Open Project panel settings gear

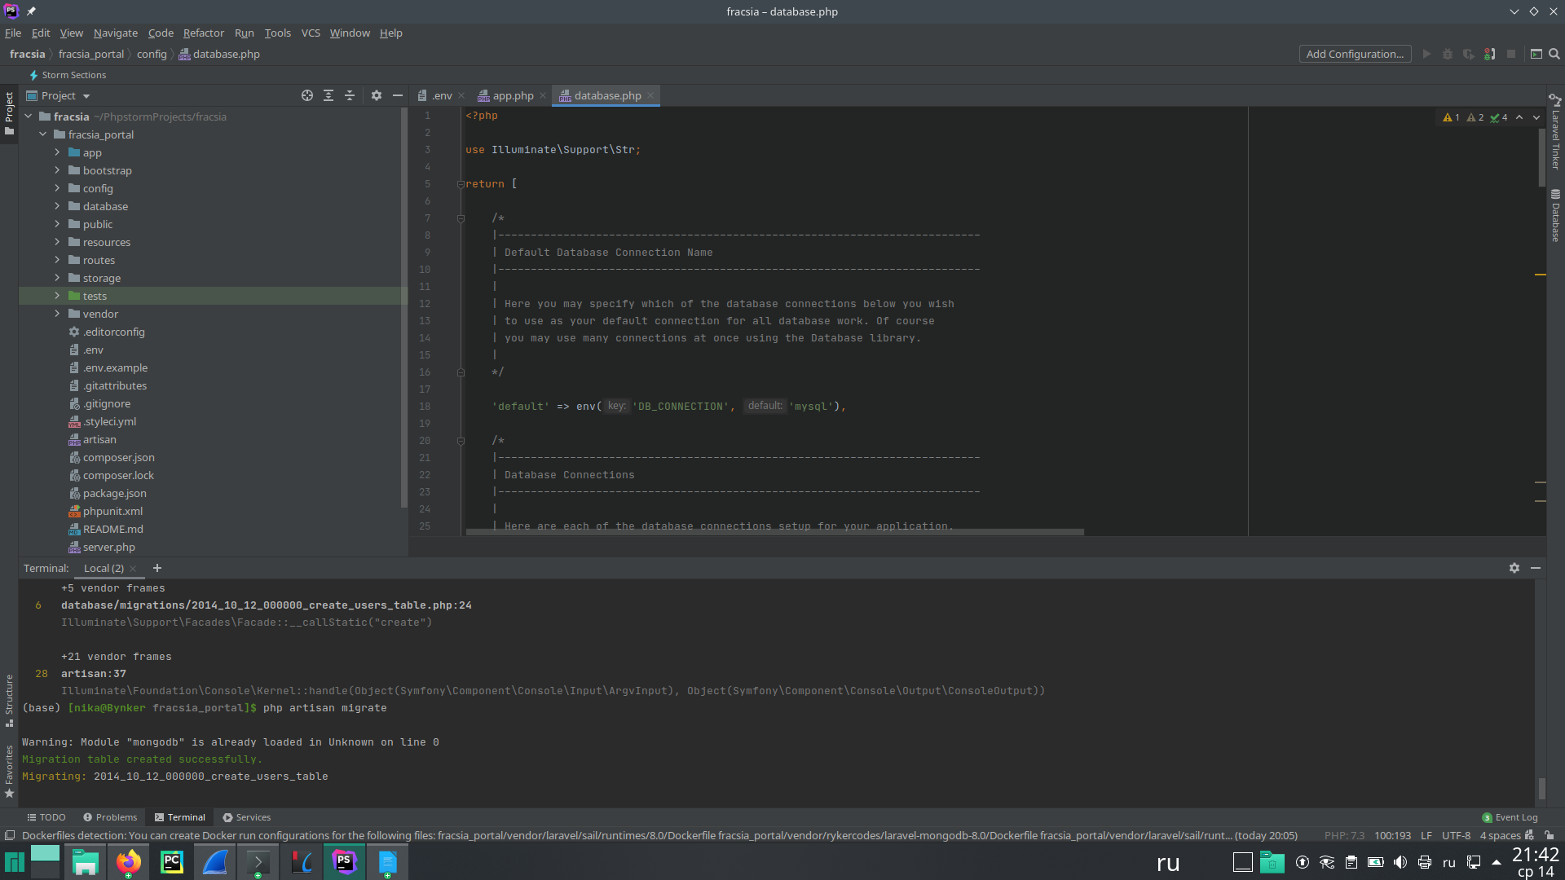click(x=377, y=95)
